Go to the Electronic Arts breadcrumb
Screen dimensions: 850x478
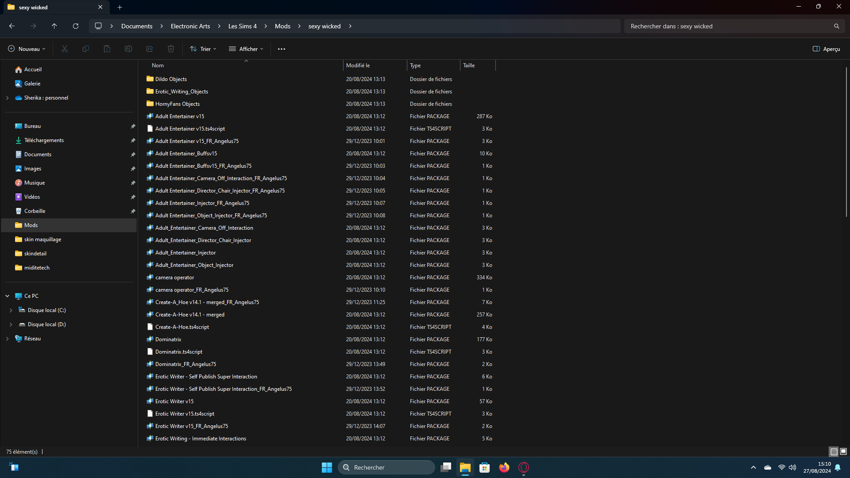(190, 26)
